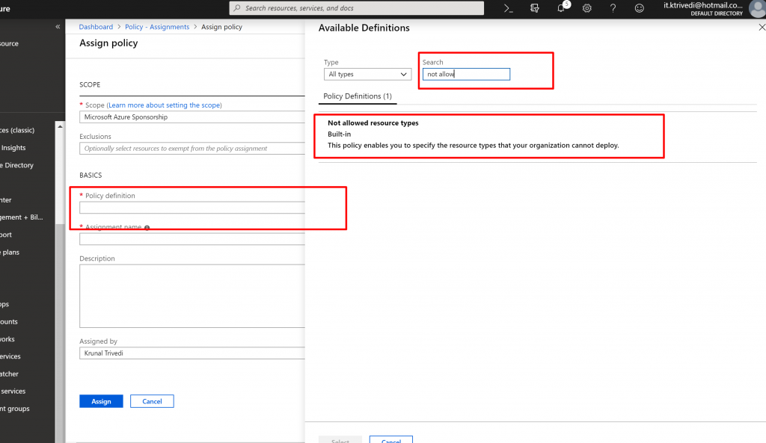The width and height of the screenshot is (766, 443).
Task: Click Learn more about setting the scope
Action: (x=164, y=105)
